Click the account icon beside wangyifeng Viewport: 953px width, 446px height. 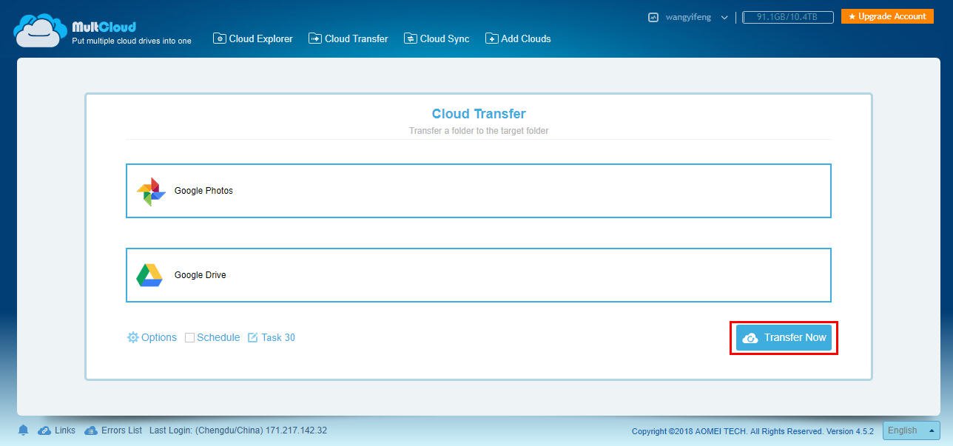click(653, 17)
